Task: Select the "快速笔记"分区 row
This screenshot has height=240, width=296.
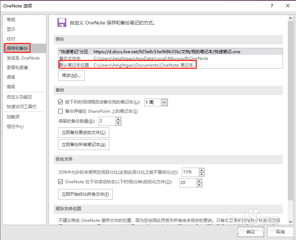Action: (x=170, y=51)
